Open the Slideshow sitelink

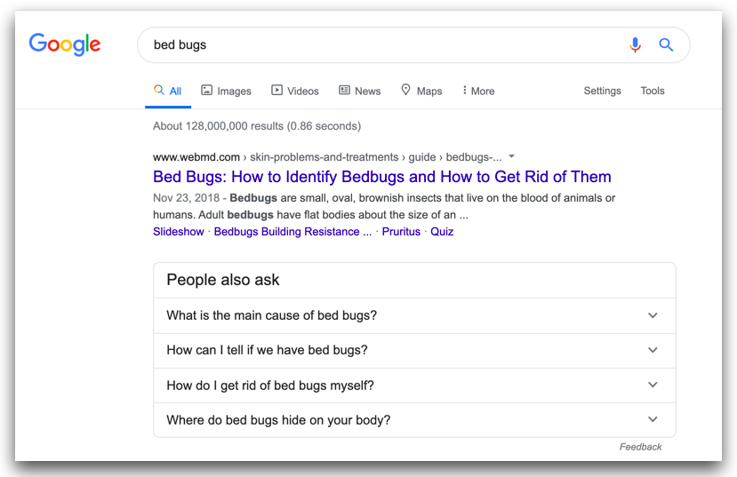tap(179, 232)
